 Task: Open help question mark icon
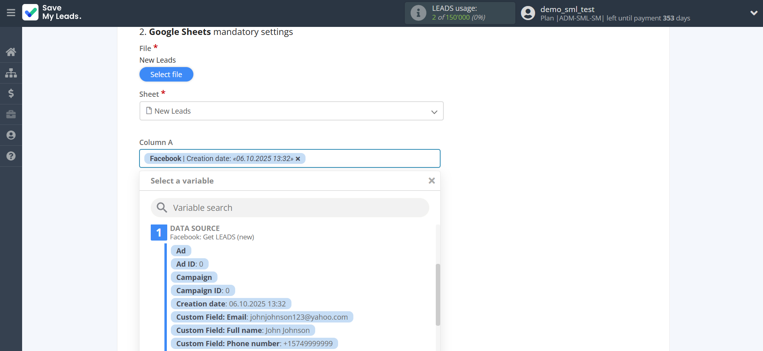(x=11, y=156)
